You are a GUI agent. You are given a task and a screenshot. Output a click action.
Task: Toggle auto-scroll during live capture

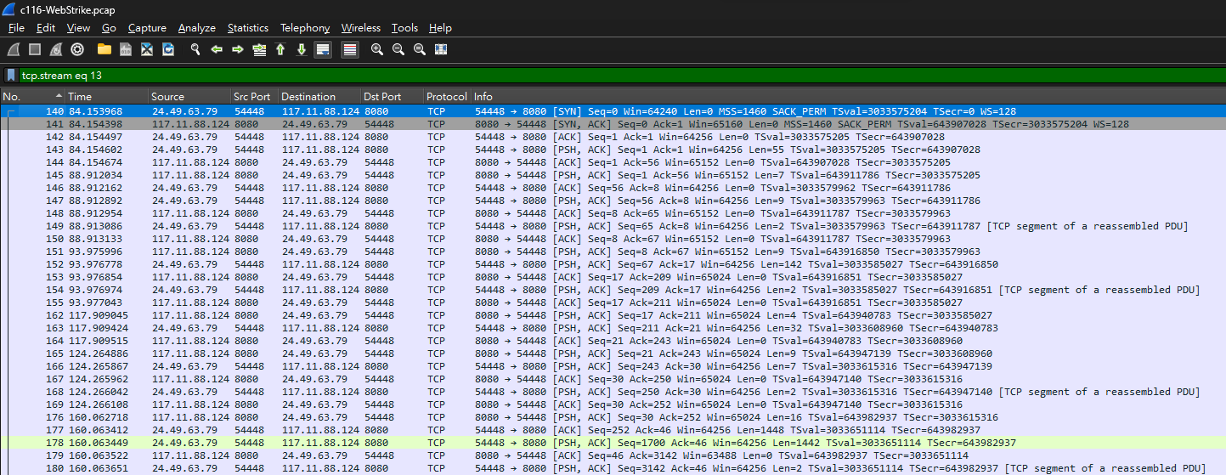tap(323, 50)
